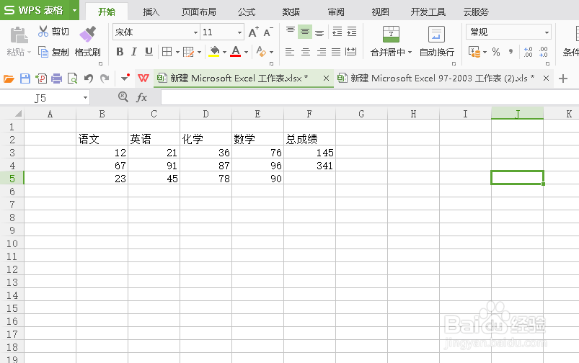Apply percent style format
The image size is (579, 363).
coord(496,52)
